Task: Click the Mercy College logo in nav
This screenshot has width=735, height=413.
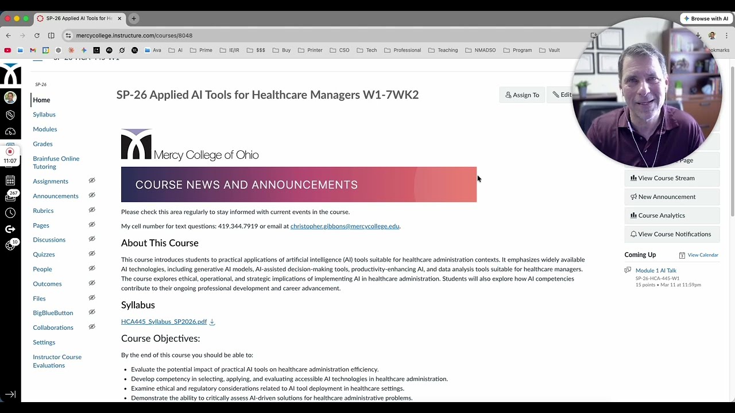Action: point(10,74)
